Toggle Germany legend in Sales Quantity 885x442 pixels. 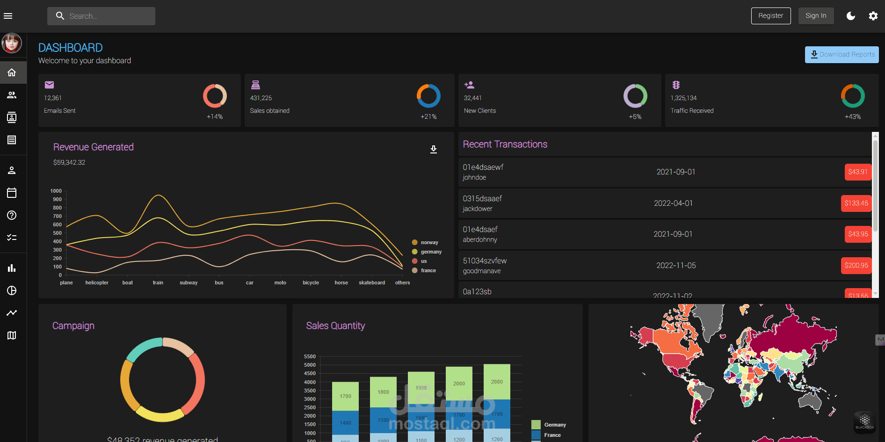549,425
